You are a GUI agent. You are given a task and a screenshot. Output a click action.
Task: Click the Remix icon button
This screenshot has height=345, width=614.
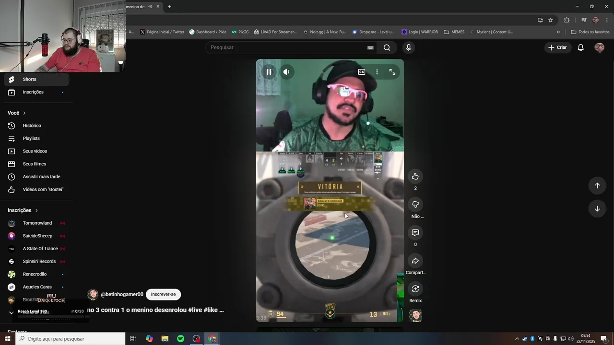coord(415,289)
